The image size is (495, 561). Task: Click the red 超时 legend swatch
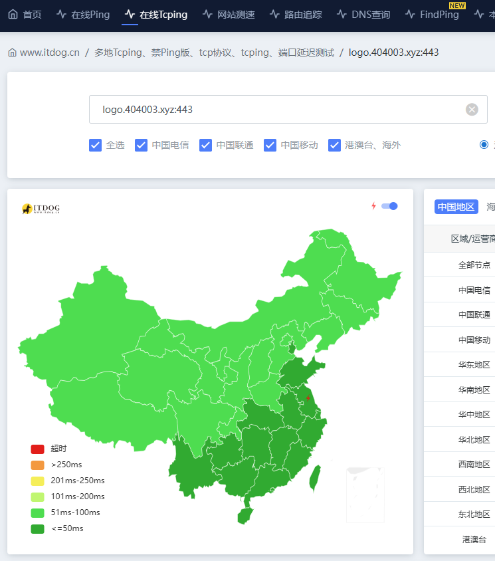click(38, 449)
